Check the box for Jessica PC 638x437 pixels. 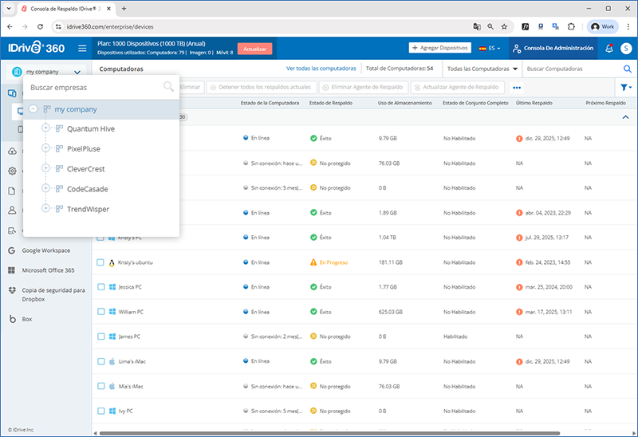point(100,286)
